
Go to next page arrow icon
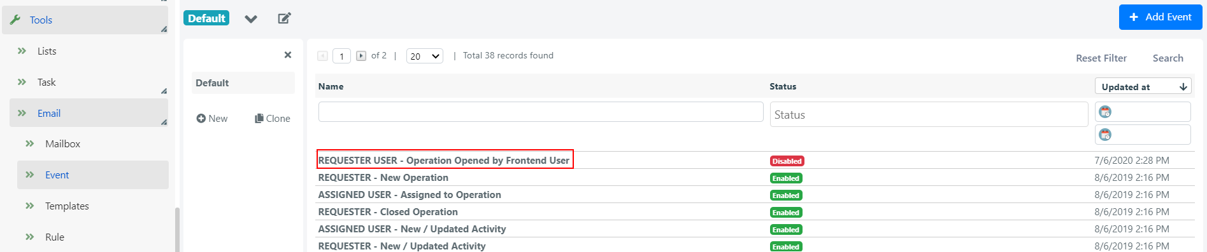click(361, 56)
